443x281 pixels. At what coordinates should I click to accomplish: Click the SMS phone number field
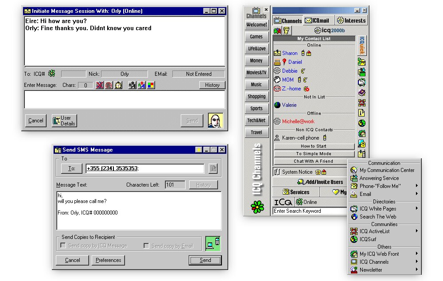(145, 168)
